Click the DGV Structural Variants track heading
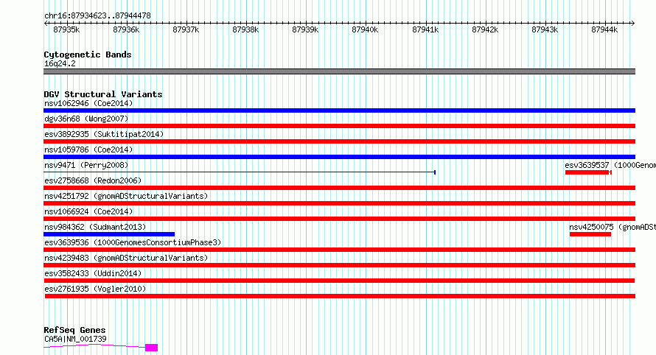 (x=103, y=94)
